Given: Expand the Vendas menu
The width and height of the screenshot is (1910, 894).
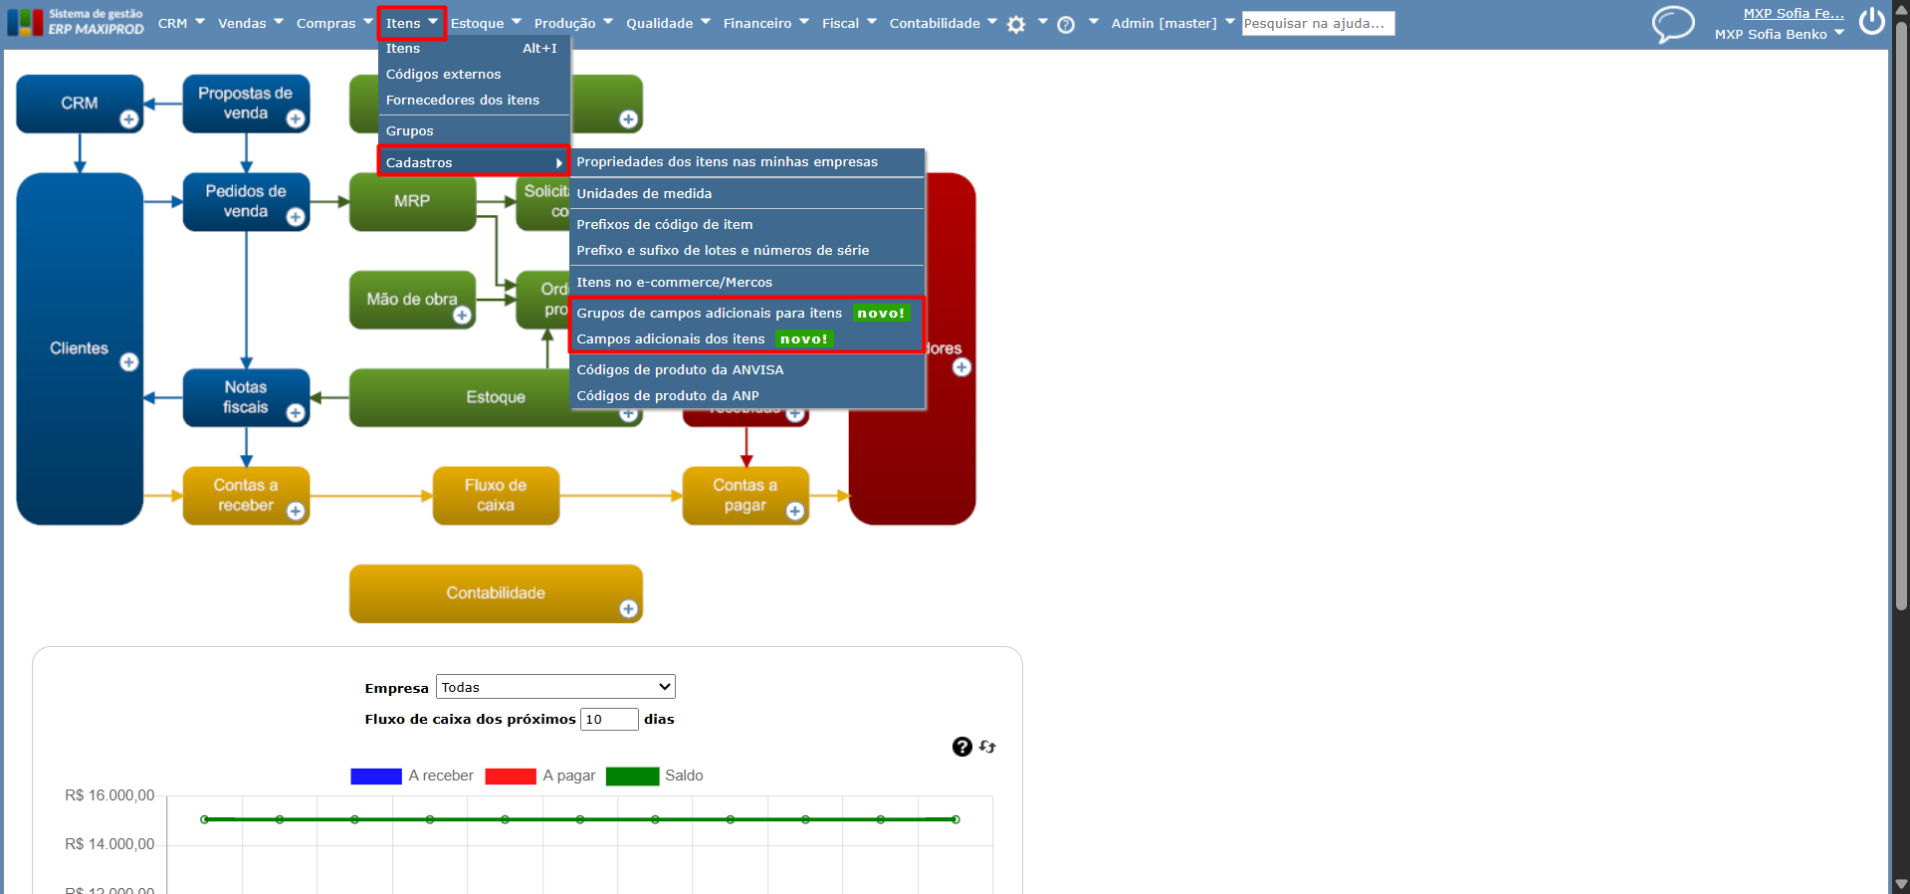Looking at the screenshot, I should [251, 23].
